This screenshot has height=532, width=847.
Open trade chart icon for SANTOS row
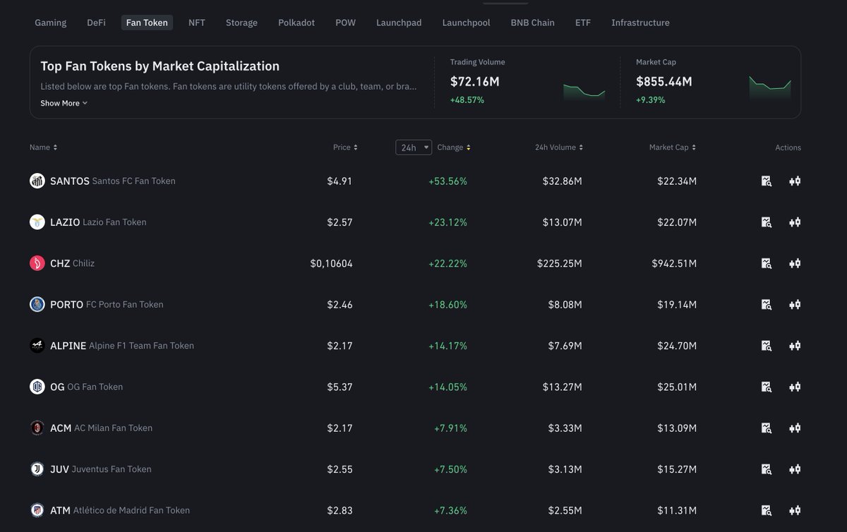tap(795, 181)
